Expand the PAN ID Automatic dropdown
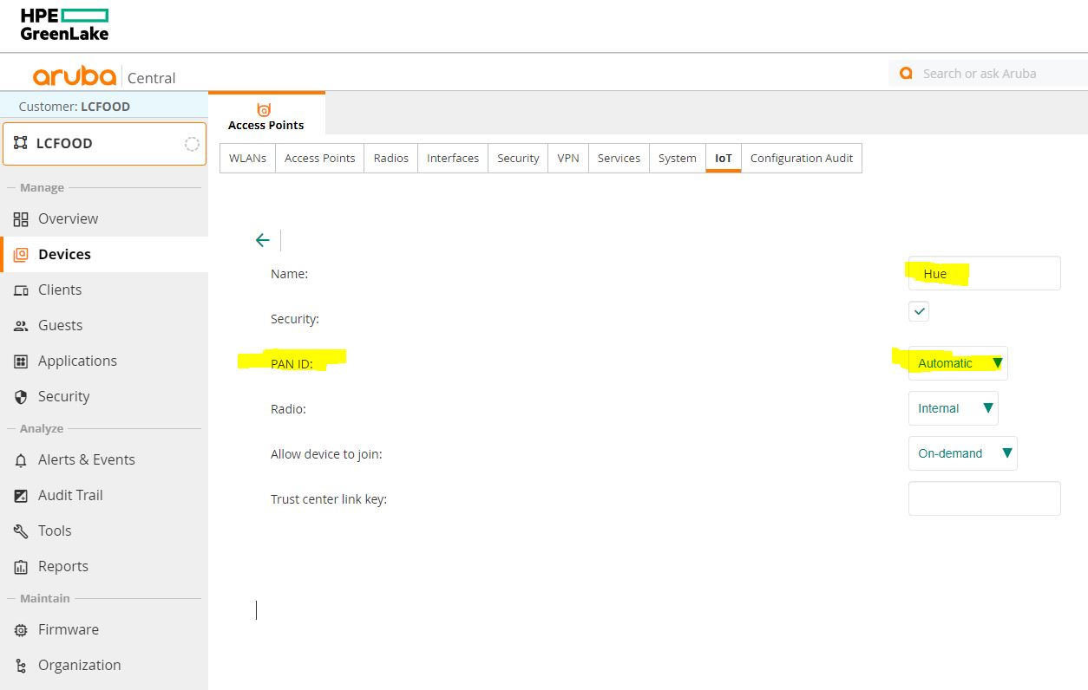This screenshot has width=1088, height=690. click(958, 363)
